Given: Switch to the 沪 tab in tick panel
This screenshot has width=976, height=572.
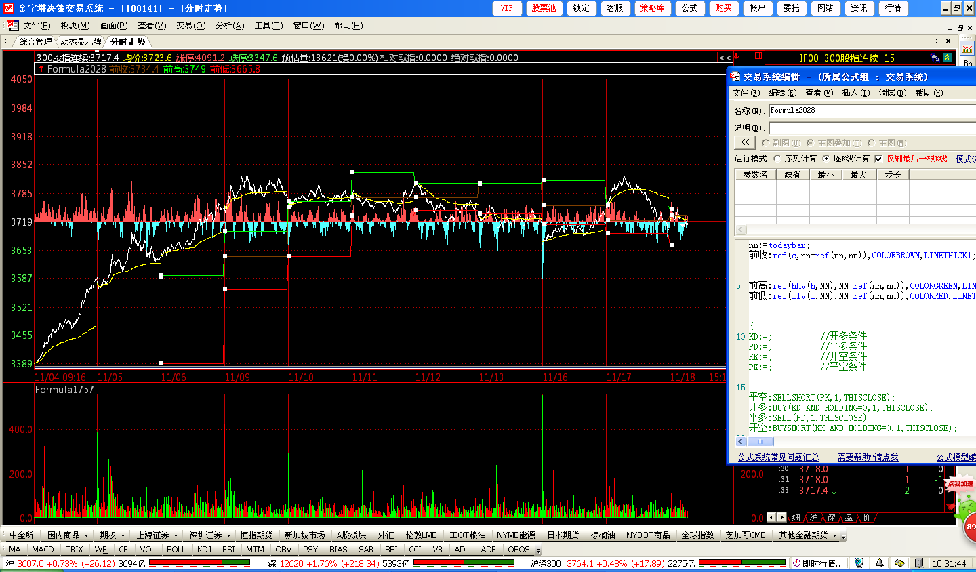Looking at the screenshot, I should pos(814,518).
